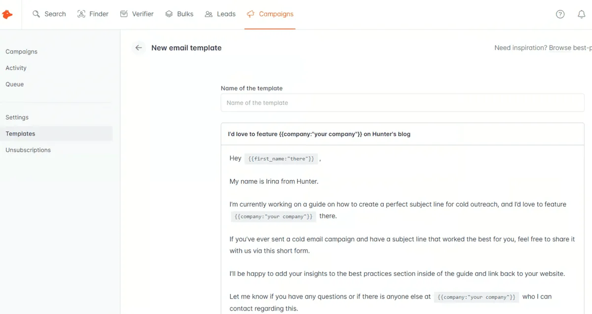
Task: Open Unsubscriptions in the sidebar
Action: tap(28, 150)
